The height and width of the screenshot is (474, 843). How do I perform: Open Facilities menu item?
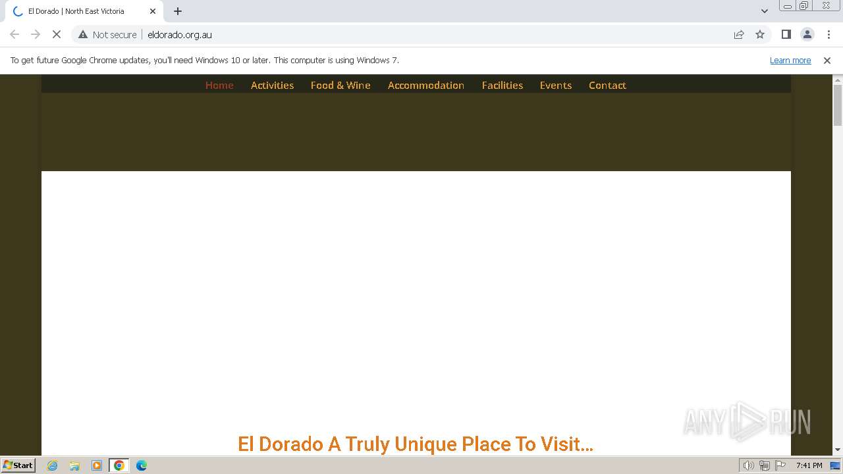[x=503, y=85]
